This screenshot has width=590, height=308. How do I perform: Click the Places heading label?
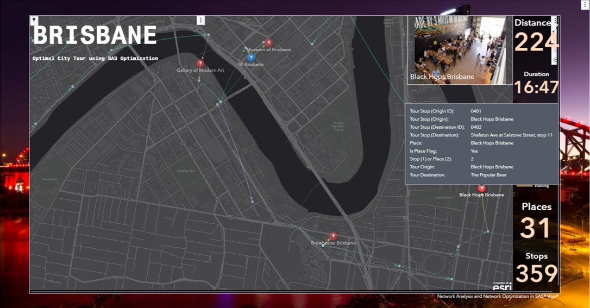(537, 207)
